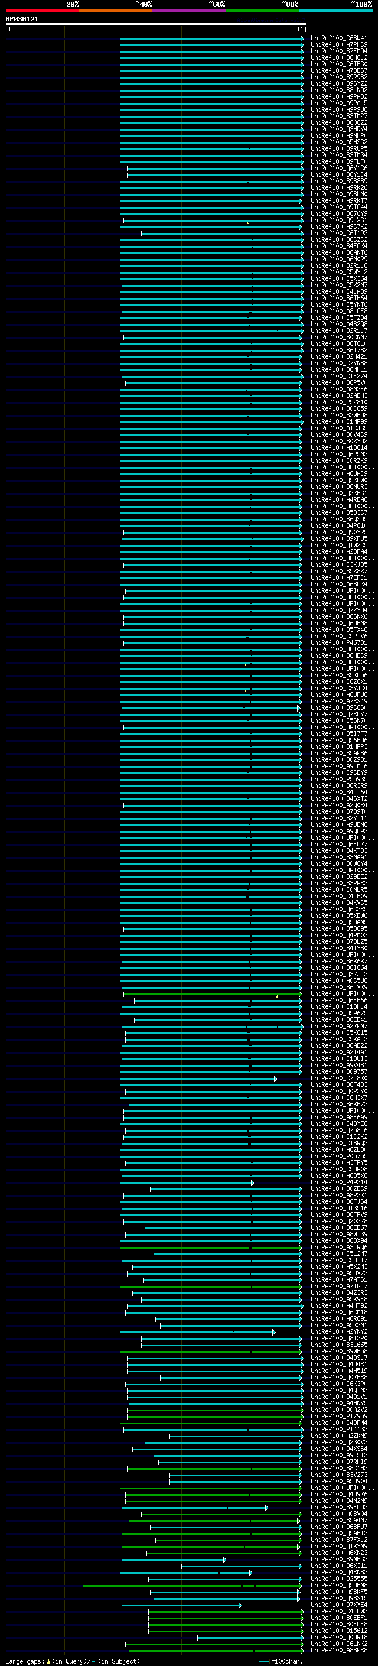
Task: Open hit UniRef100_B9RUP5
Action: coord(339,149)
